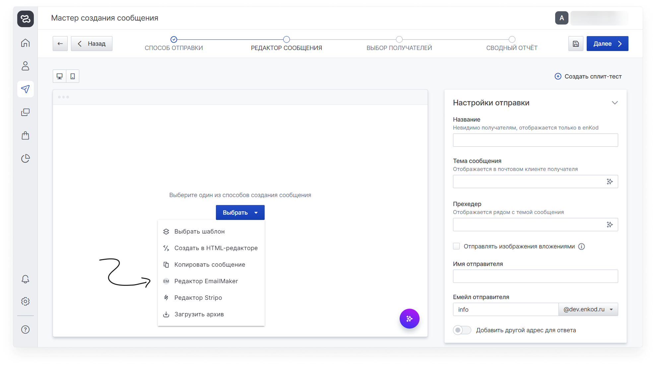
Task: Go to step Редактор сообщения
Action: 287,44
